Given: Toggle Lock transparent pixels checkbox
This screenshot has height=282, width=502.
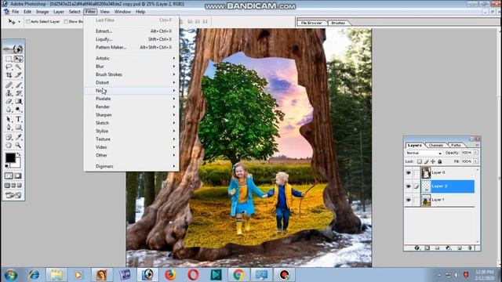Looking at the screenshot, I should coord(420,161).
